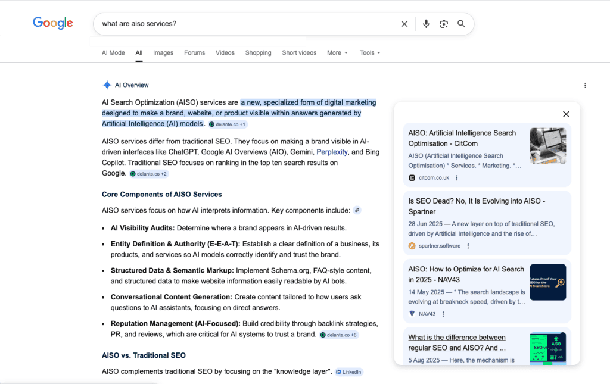Viewport: 610px width, 384px height.
Task: Open the three-dot menu beside spartner.software
Action: point(468,245)
